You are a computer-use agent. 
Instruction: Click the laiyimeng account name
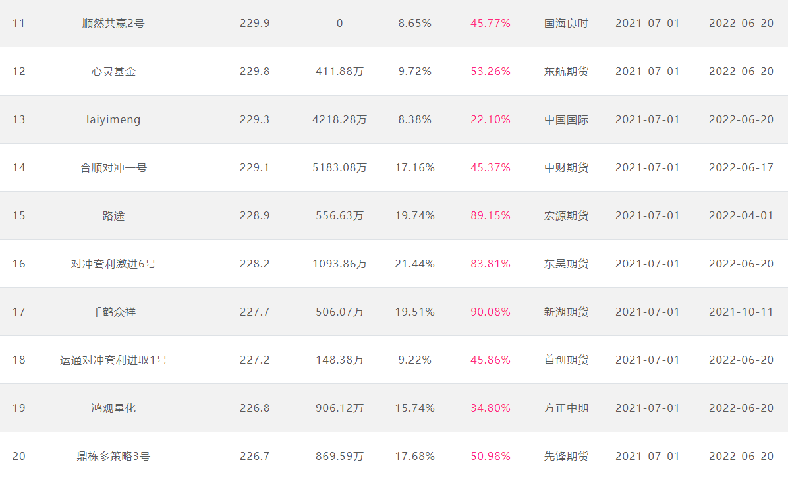pyautogui.click(x=113, y=120)
